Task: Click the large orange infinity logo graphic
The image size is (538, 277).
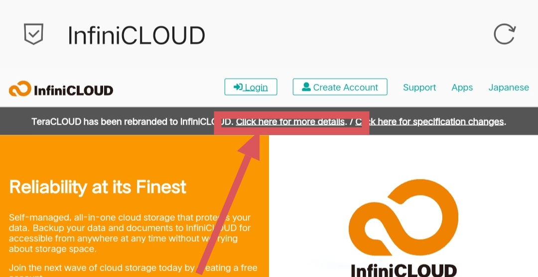Action: point(403,220)
